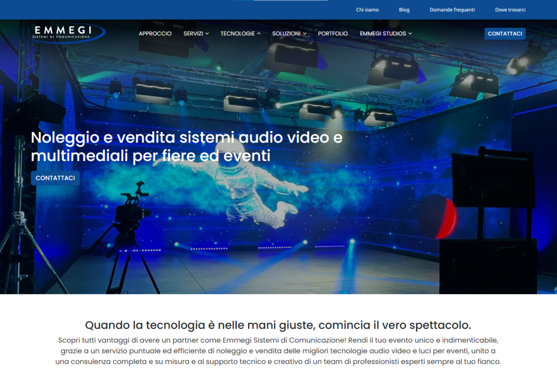Open the Chi siamo link

tap(367, 10)
